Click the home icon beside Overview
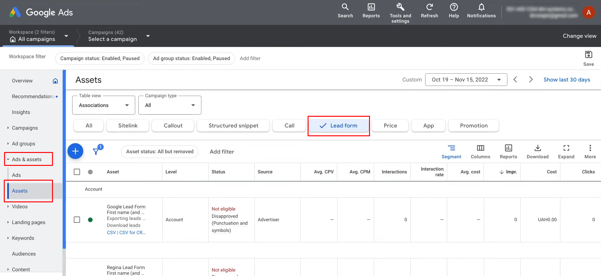Screen dimensions: 601x276 point(55,81)
